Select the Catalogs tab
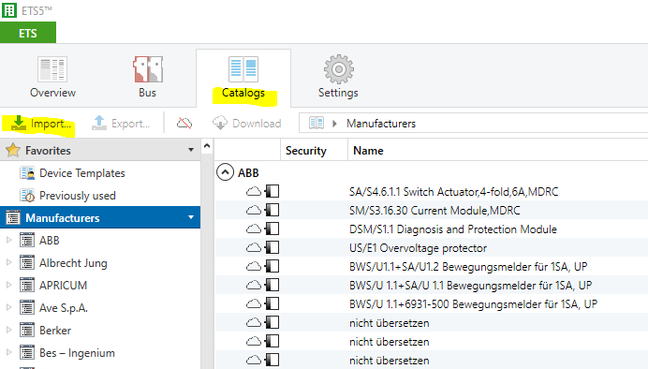 click(243, 78)
